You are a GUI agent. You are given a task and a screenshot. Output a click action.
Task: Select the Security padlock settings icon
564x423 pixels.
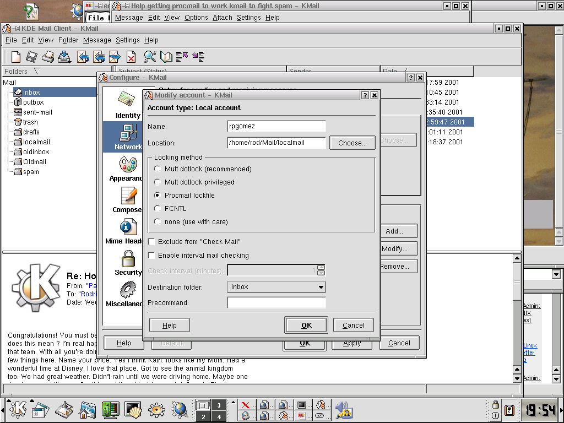click(128, 259)
